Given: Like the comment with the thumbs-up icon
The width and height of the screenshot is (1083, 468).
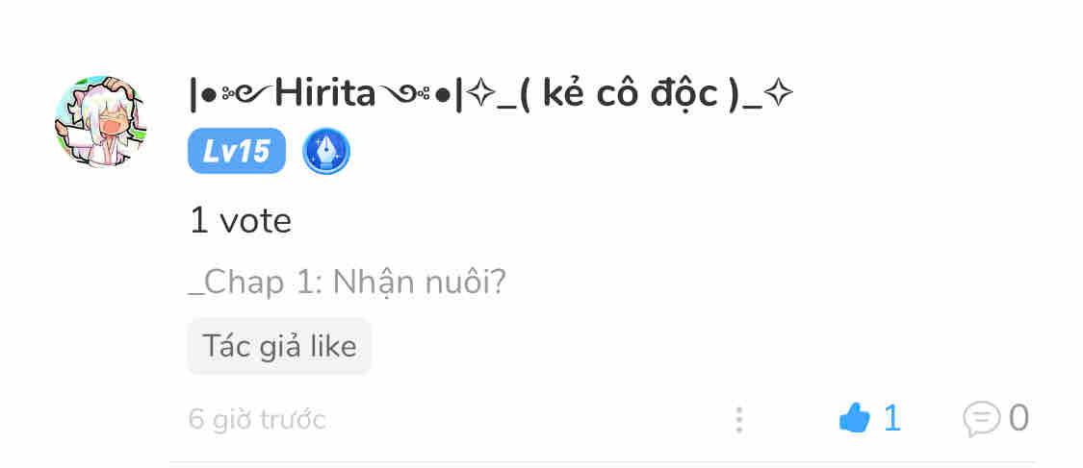Looking at the screenshot, I should pos(855,418).
